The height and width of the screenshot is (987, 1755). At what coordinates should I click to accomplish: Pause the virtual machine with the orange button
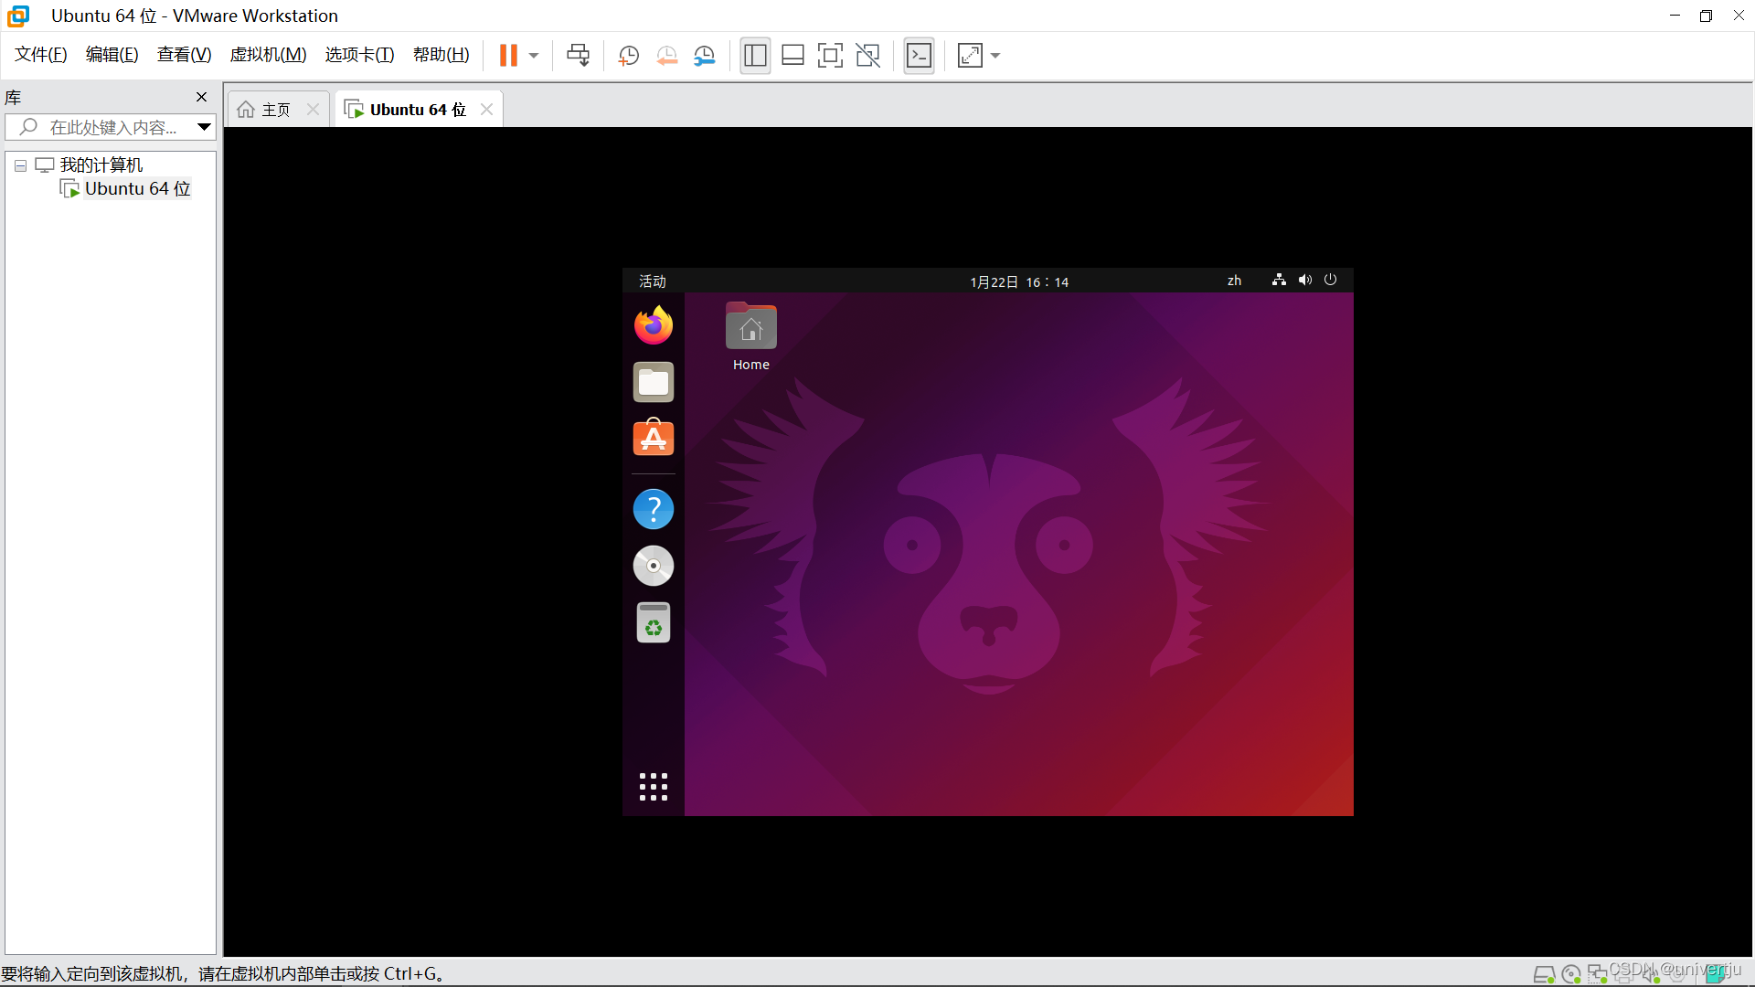(x=508, y=56)
